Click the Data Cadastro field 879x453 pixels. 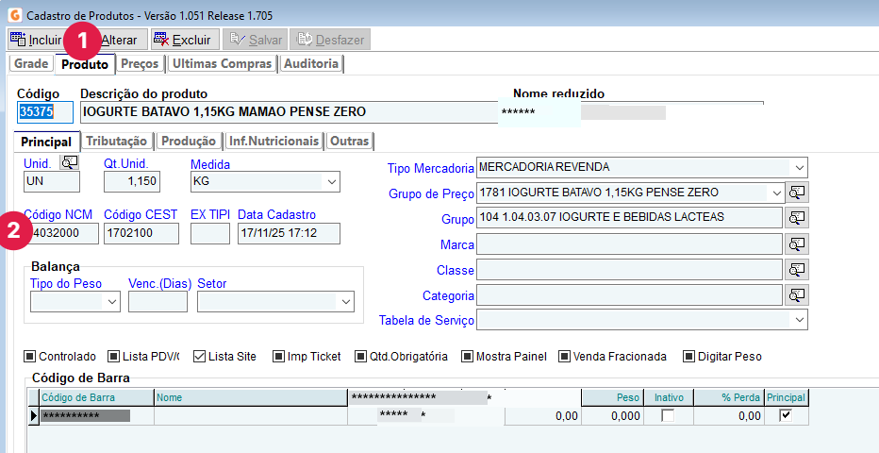(289, 233)
